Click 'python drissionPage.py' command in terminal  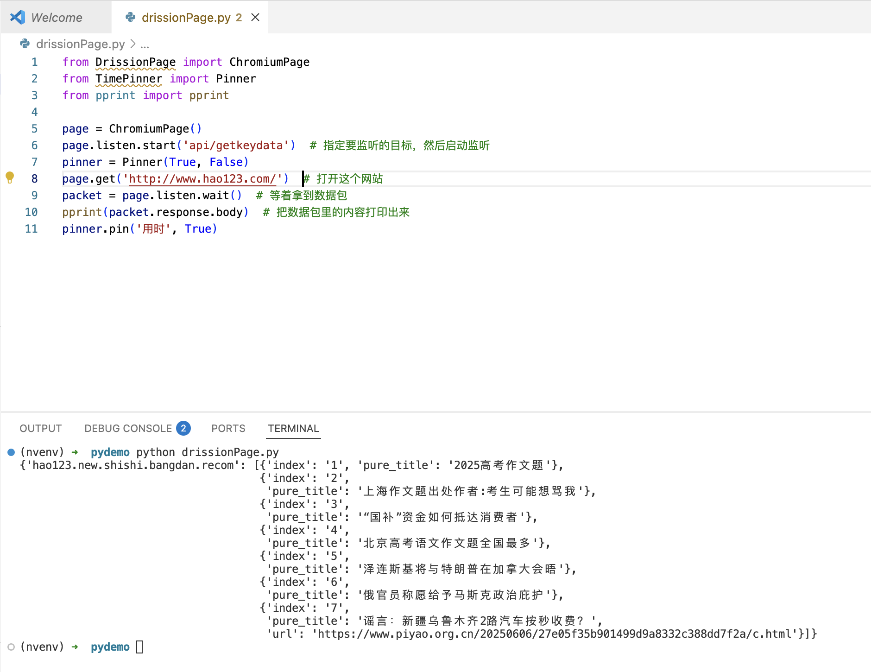pos(208,452)
